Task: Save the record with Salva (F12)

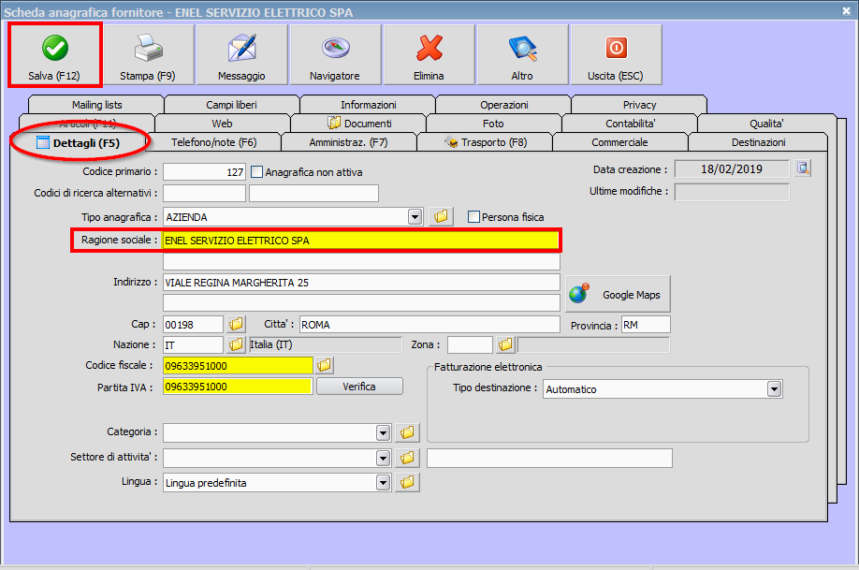Action: 55,55
